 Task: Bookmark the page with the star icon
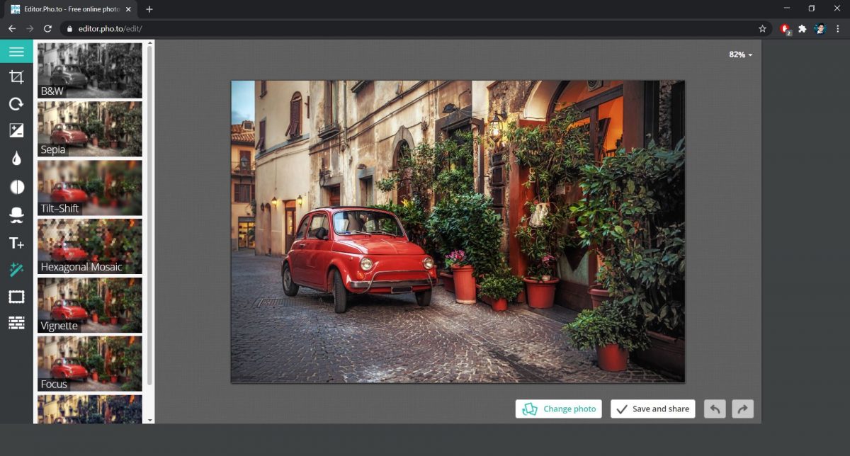763,28
